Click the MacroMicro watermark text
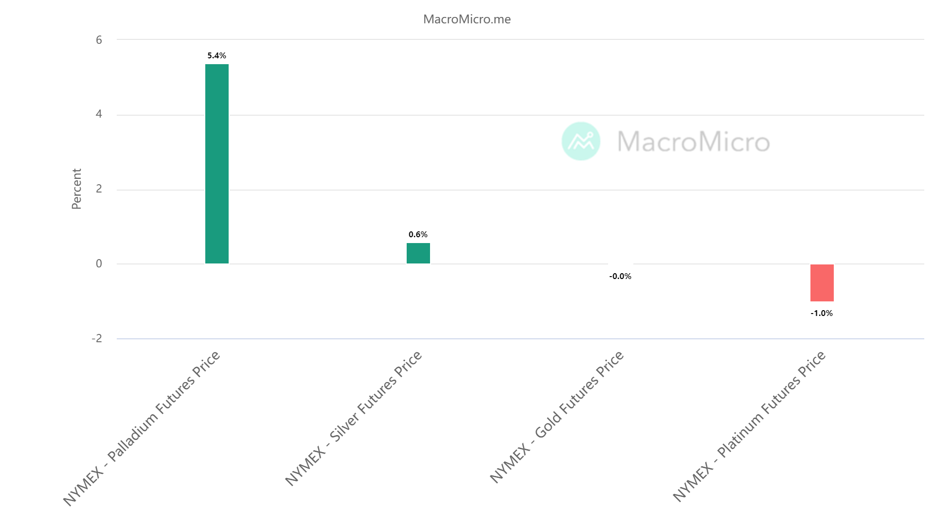 point(693,141)
